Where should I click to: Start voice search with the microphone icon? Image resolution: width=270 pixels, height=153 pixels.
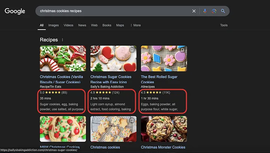coord(205,11)
